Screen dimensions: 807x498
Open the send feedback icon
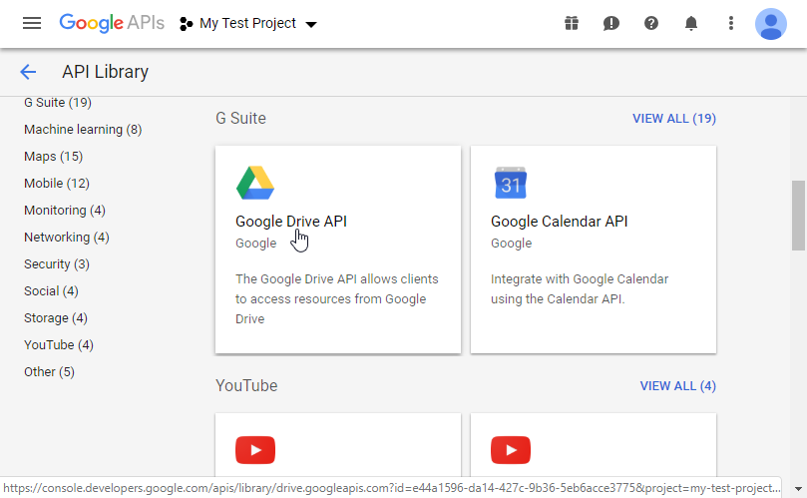coord(610,23)
